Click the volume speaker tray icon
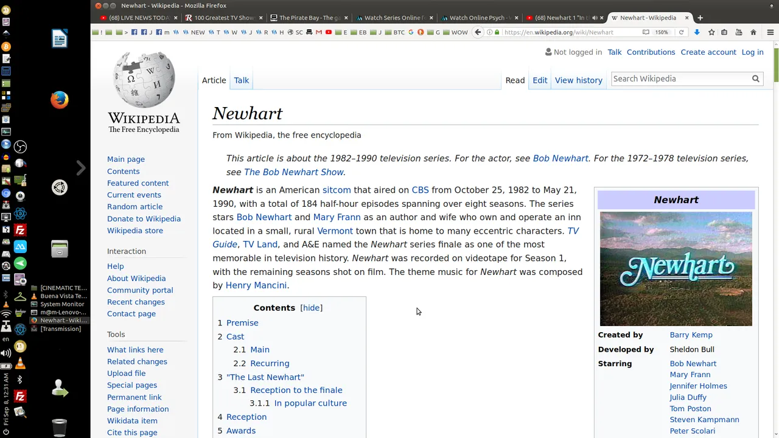Viewport: 779px width, 438px height. 6,353
